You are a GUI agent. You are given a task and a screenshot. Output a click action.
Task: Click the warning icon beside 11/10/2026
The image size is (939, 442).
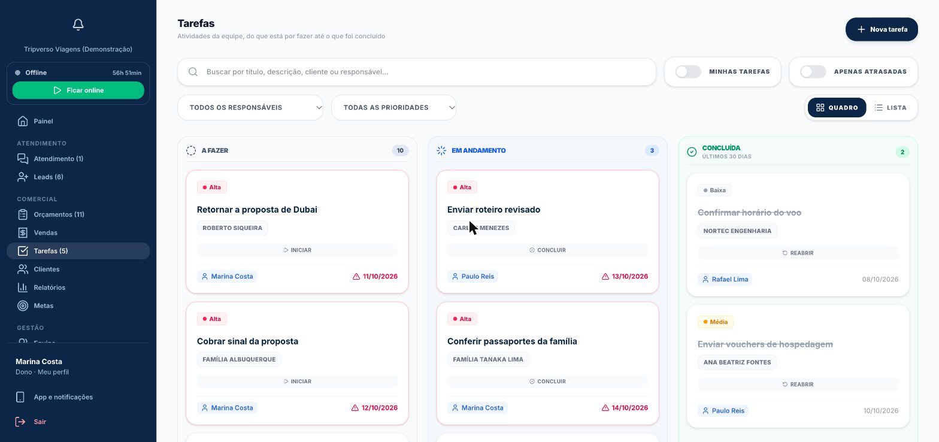[356, 277]
